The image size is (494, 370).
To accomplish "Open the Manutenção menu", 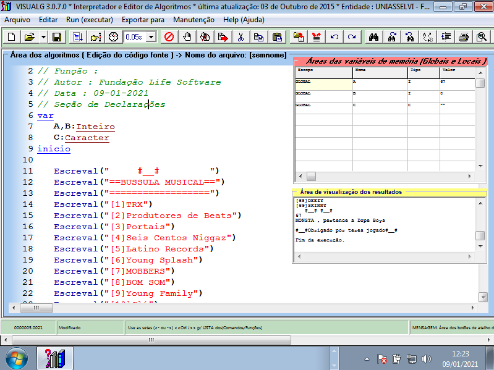I will tap(194, 20).
